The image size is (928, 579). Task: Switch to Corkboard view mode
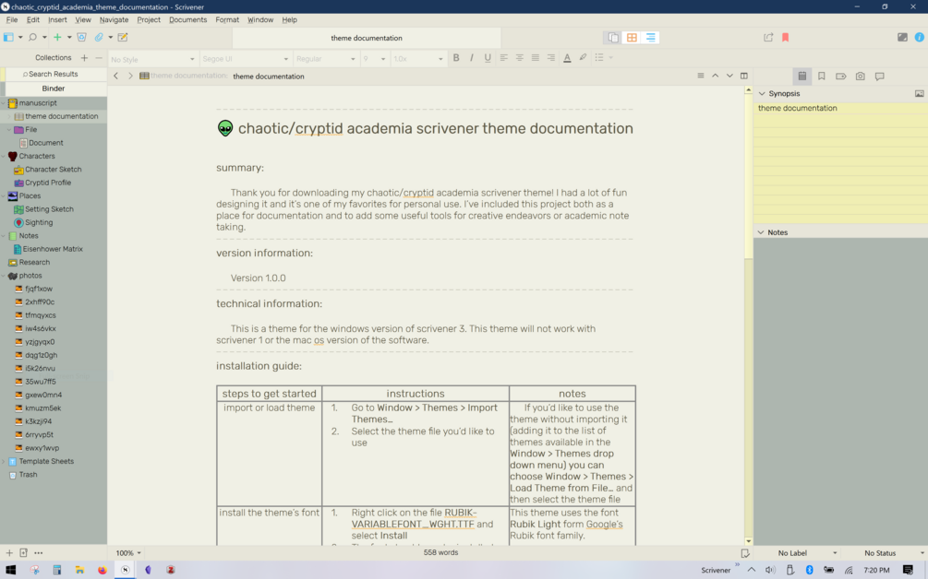coord(633,37)
